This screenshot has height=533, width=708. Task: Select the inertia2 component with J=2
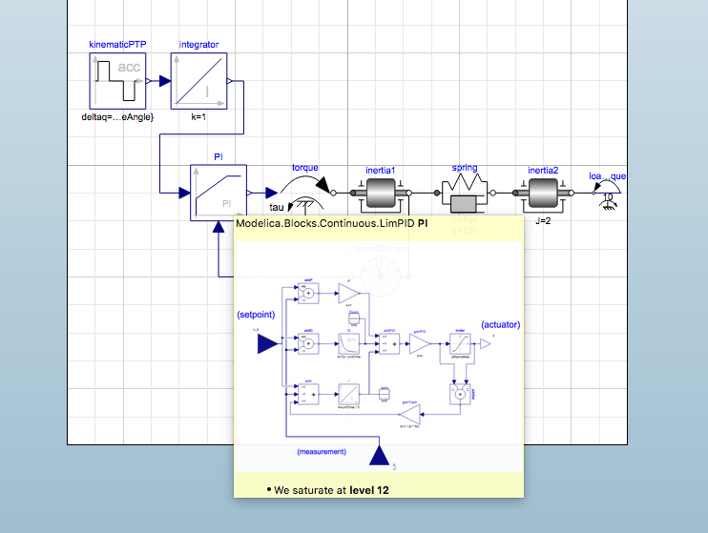(543, 193)
